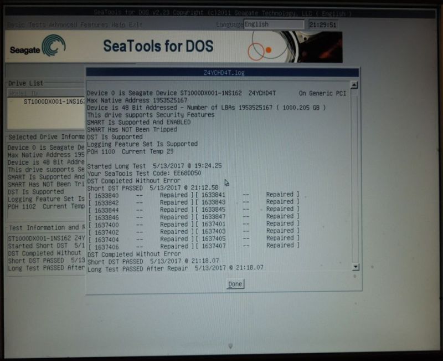Click 'Started Short DST' in Test Information panel
This screenshot has height=361, width=443.
(47, 246)
